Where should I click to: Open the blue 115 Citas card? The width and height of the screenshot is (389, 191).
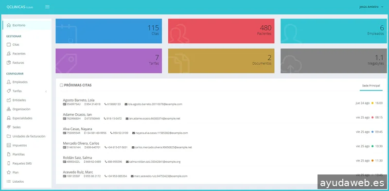[108, 31]
